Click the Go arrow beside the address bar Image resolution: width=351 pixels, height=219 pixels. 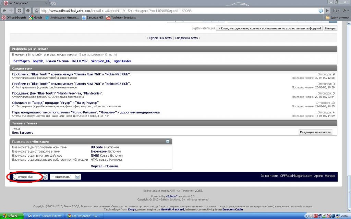coord(327,11)
